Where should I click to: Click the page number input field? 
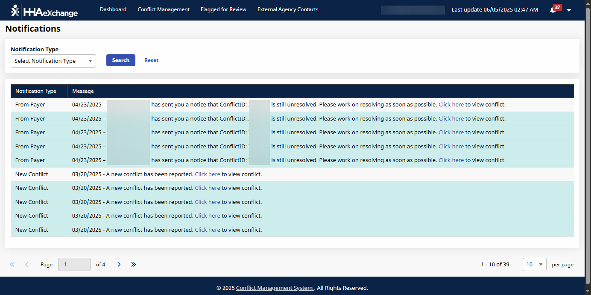tap(74, 265)
